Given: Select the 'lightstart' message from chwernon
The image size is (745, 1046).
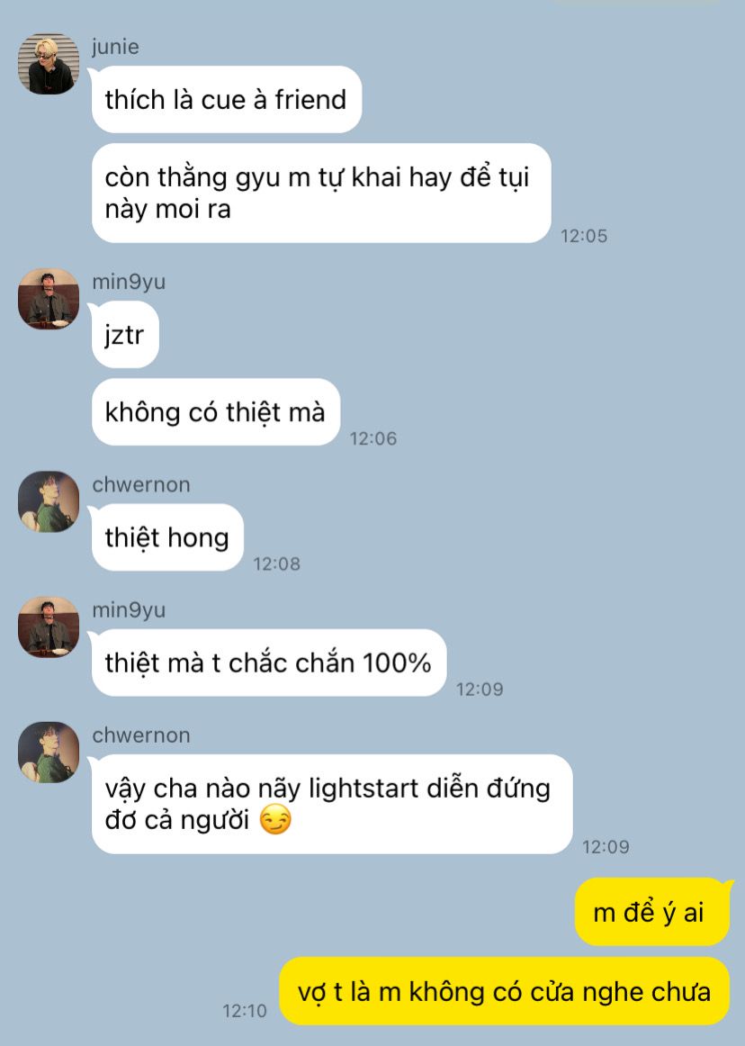Looking at the screenshot, I should click(x=332, y=804).
